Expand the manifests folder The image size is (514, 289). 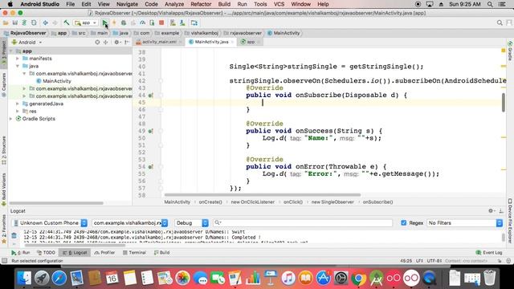pos(18,59)
